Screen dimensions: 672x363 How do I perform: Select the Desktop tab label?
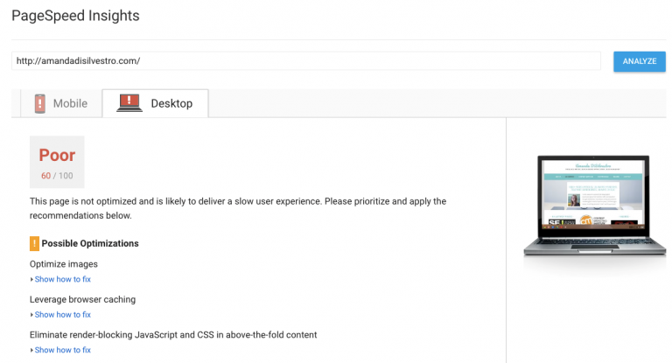[x=171, y=103]
